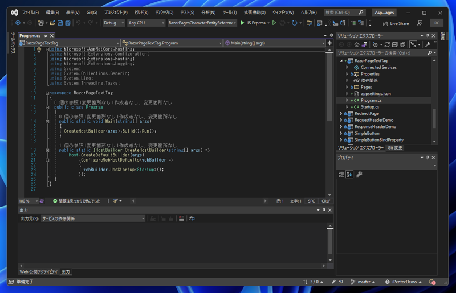
Task: Click the lightbulb quick action on line 1
Action: [x=39, y=49]
